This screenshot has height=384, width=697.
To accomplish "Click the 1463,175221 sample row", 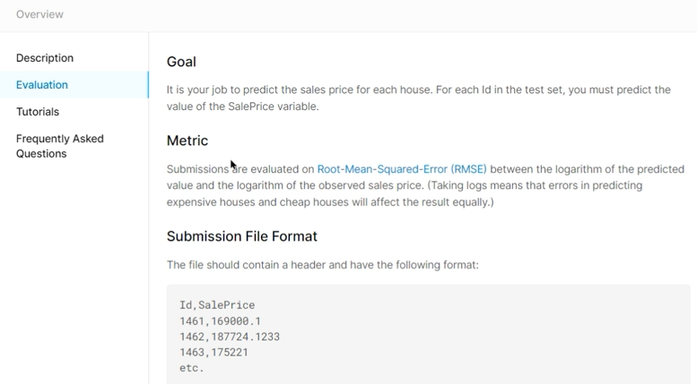I will [213, 353].
